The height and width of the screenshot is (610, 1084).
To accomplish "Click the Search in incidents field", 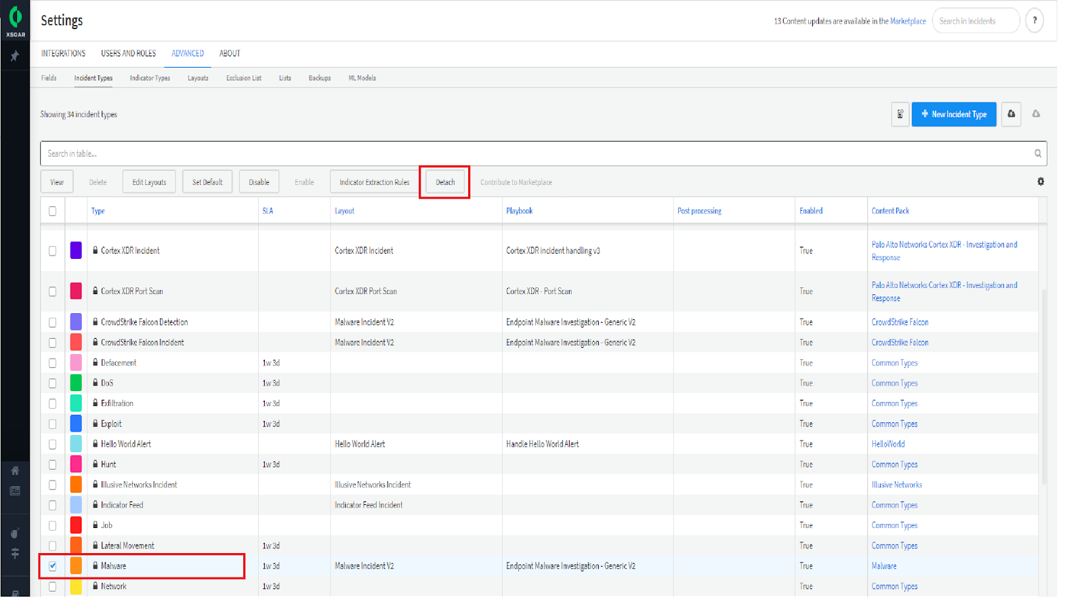I will pos(976,21).
